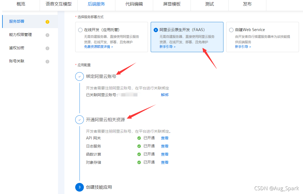Click the 绑定阿里云账号 step title

pyautogui.click(x=101, y=76)
